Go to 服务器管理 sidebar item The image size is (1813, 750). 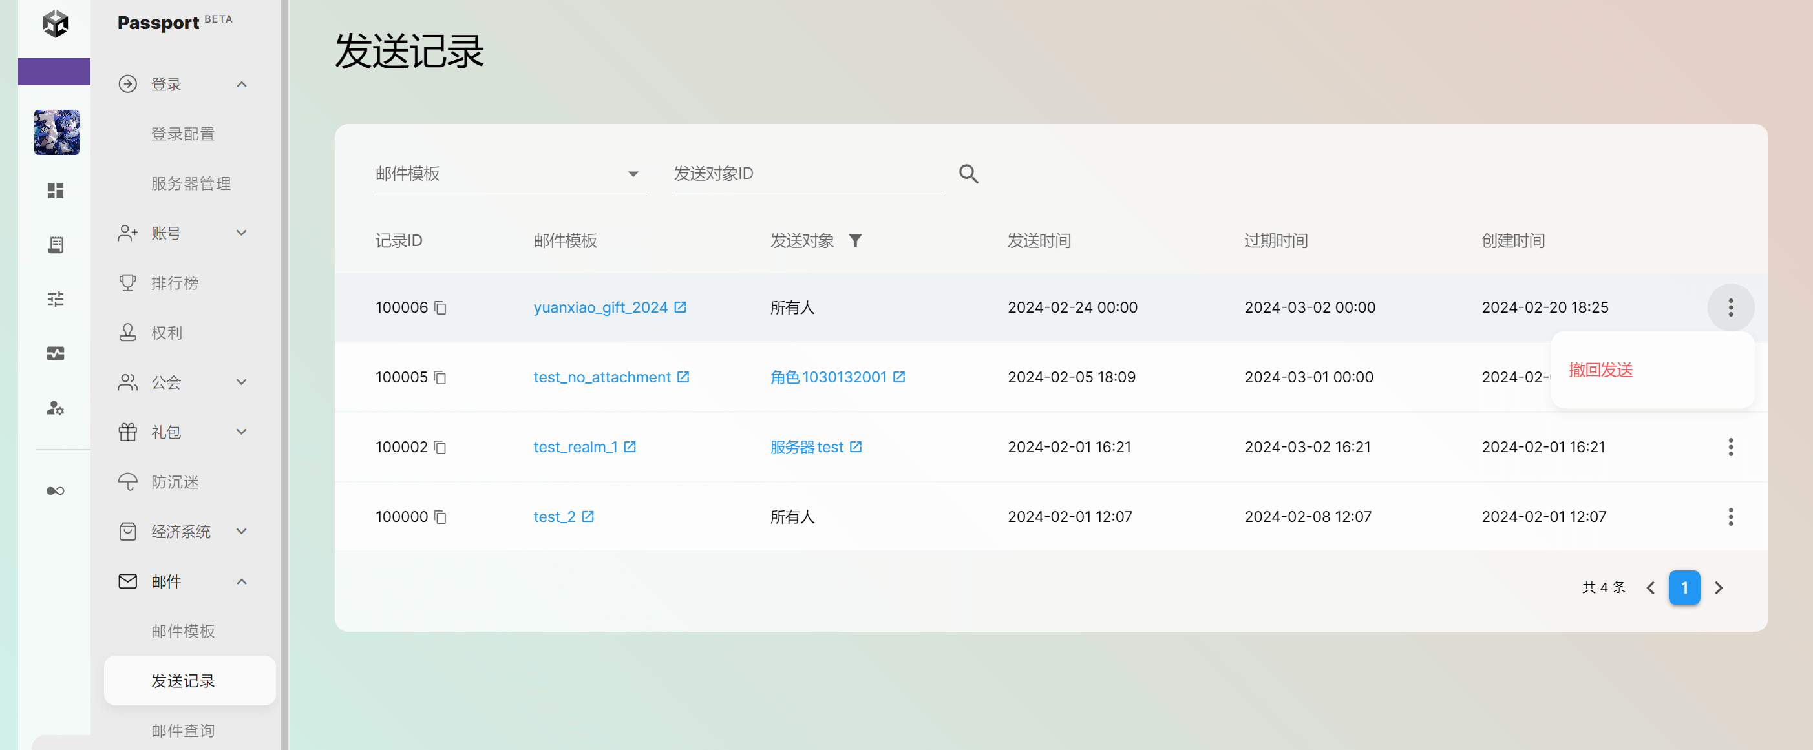pyautogui.click(x=191, y=183)
